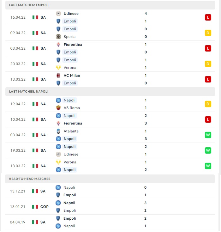Click the Atalanta club logo

pyautogui.click(x=58, y=131)
